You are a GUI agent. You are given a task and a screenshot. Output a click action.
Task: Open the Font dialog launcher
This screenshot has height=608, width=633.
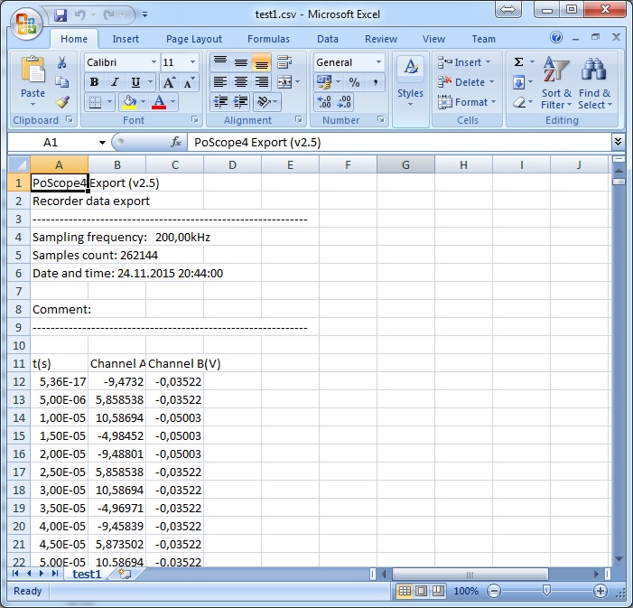(195, 119)
